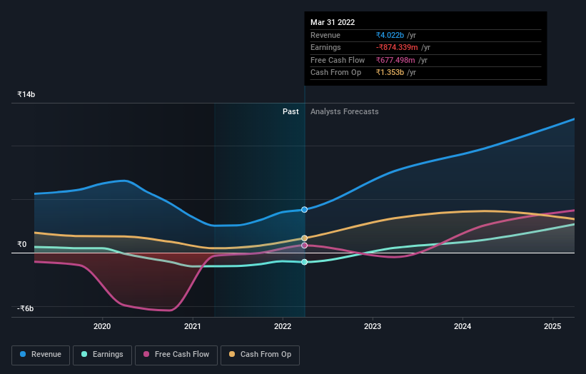Toggle the Earnings legend button
Viewport: 586px width, 374px height.
(x=102, y=355)
